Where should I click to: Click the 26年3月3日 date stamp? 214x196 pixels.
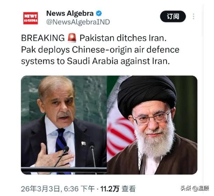(x=40, y=189)
